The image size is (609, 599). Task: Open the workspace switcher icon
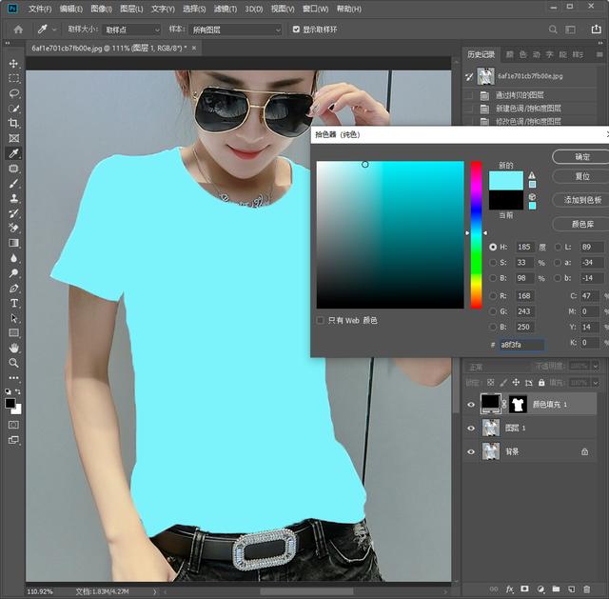(x=570, y=30)
